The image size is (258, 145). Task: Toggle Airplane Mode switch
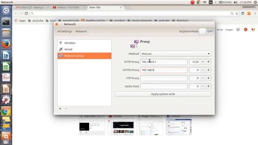(x=206, y=31)
